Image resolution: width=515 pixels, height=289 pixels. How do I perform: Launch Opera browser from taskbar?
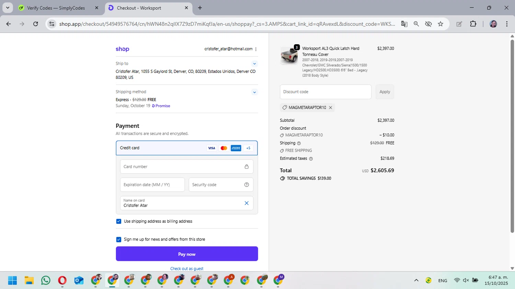pyautogui.click(x=62, y=280)
